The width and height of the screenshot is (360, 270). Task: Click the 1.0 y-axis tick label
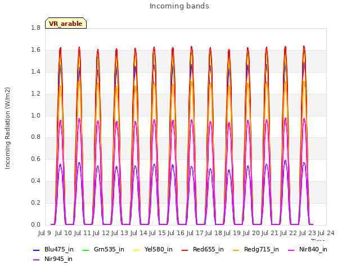pos(35,115)
